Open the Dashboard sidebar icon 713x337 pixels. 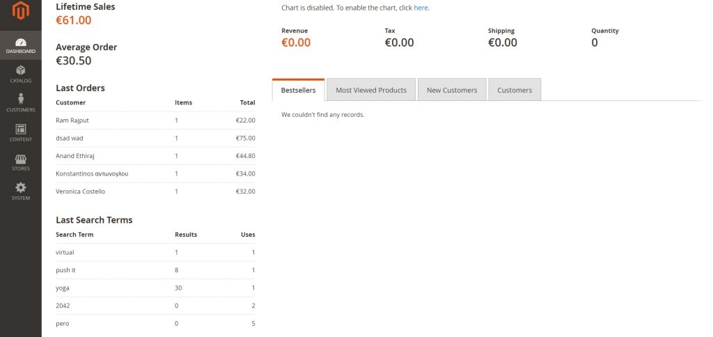coord(20,45)
